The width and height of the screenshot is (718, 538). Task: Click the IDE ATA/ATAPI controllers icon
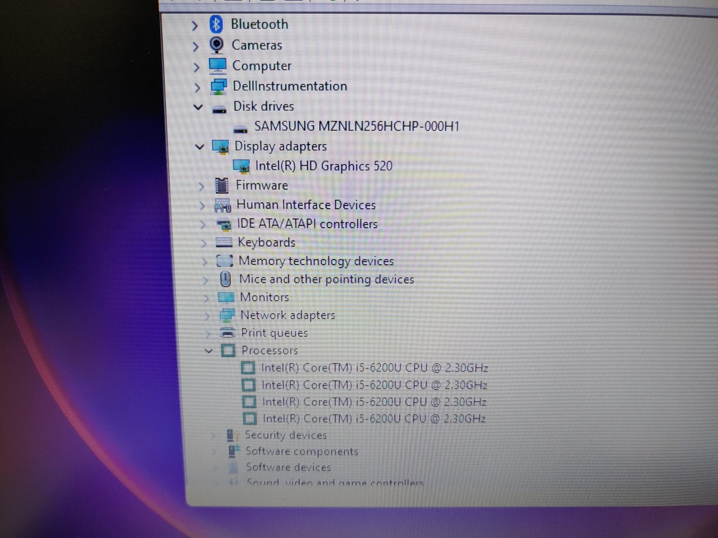pyautogui.click(x=224, y=225)
